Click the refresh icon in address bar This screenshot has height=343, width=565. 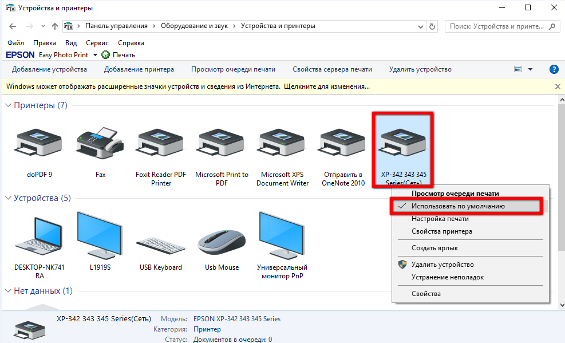coord(432,26)
